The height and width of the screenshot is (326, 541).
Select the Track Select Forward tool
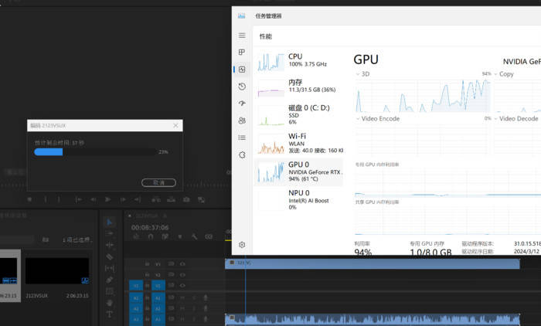(x=110, y=233)
